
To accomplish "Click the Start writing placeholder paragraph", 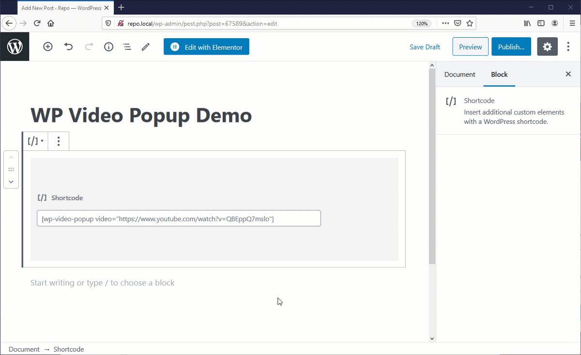I will (102, 283).
